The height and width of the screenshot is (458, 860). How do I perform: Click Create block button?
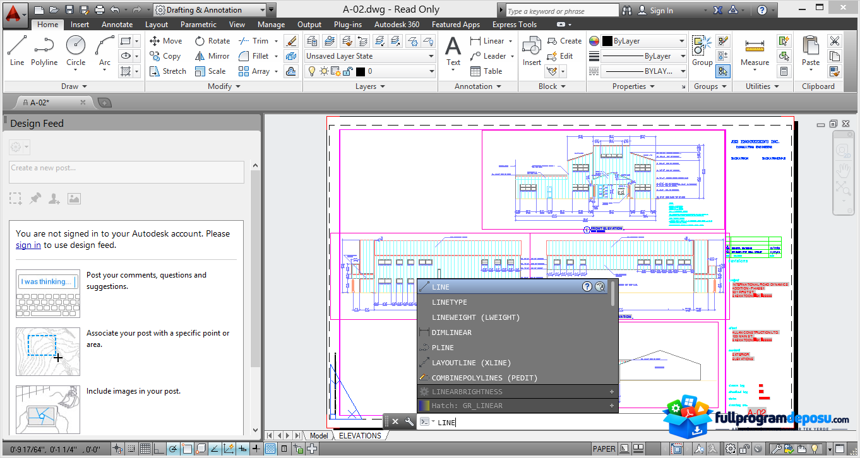tap(564, 41)
